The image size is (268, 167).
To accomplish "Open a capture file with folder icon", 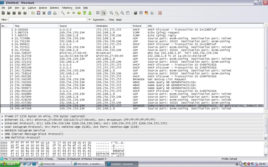I will (33, 13).
